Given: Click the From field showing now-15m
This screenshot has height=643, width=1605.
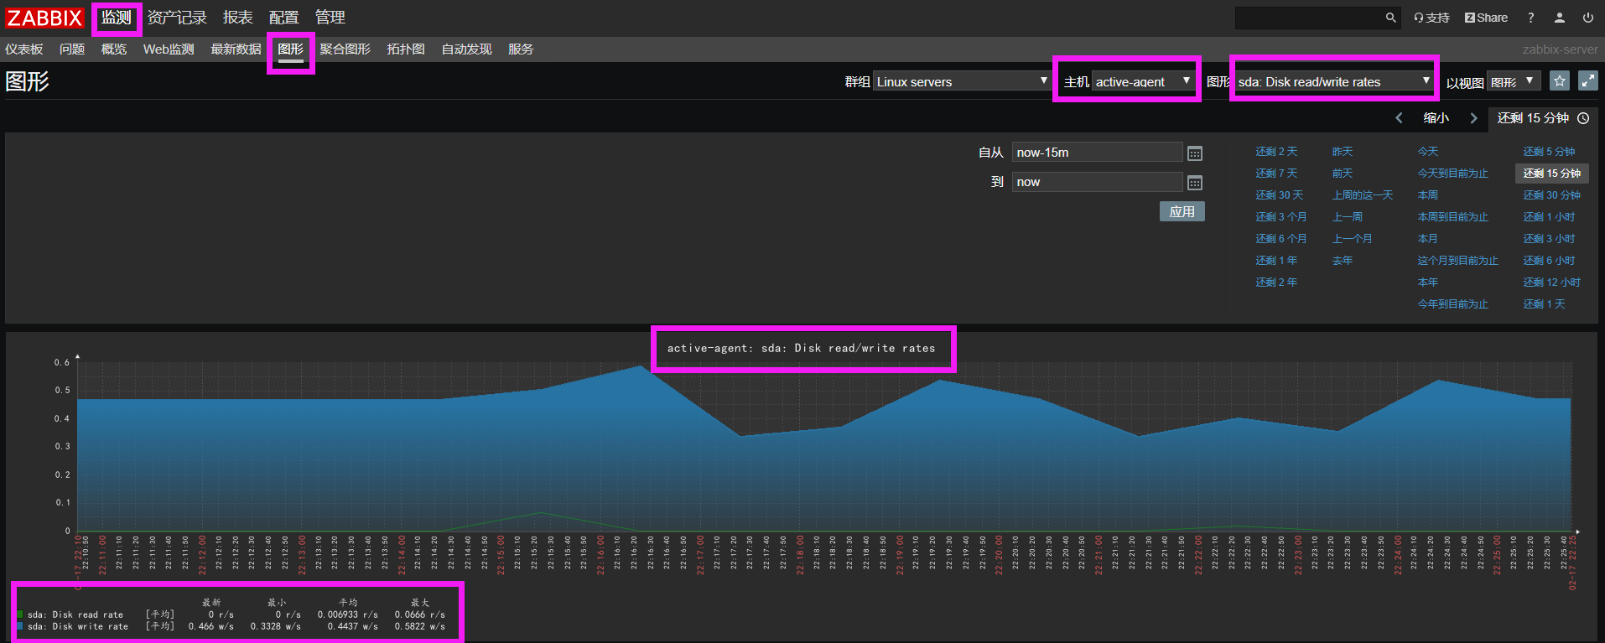Looking at the screenshot, I should pos(1097,153).
